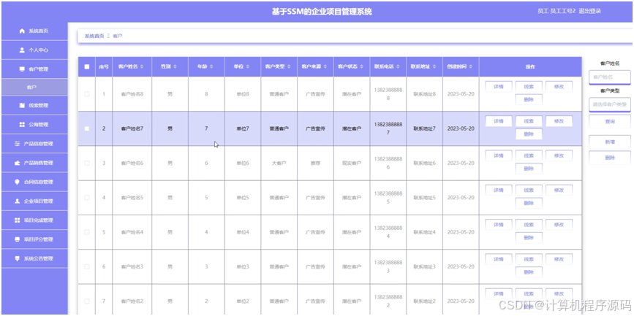Click 删除 in the 客户姓名7 row
The width and height of the screenshot is (634, 316).
click(x=529, y=134)
